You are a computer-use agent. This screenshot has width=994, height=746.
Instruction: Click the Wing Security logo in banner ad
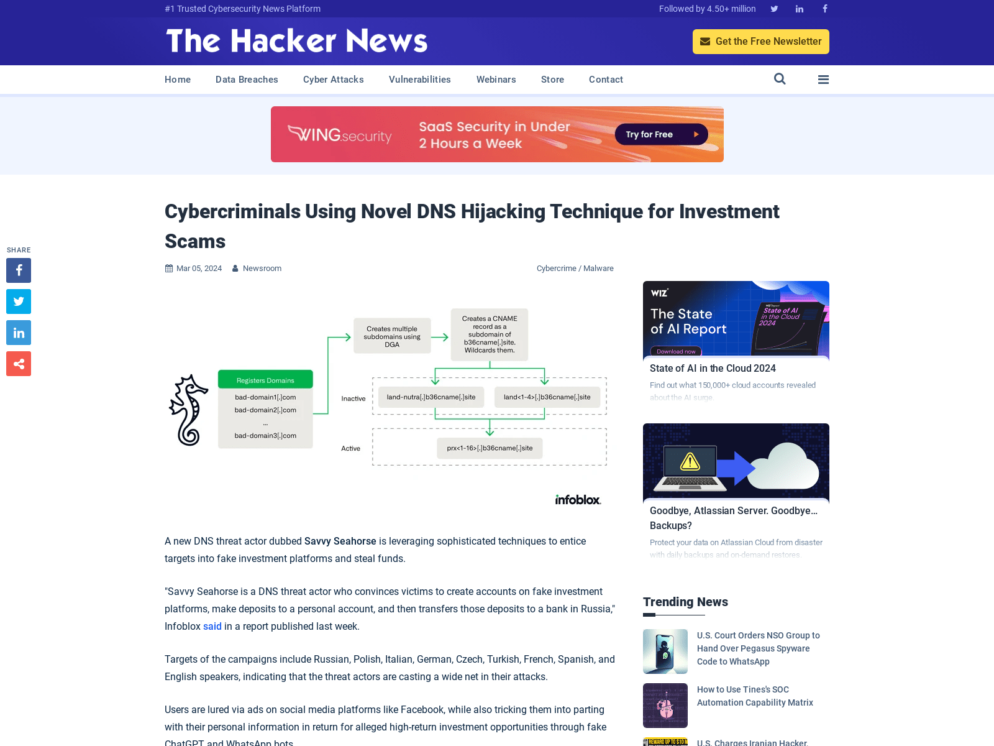(x=340, y=134)
